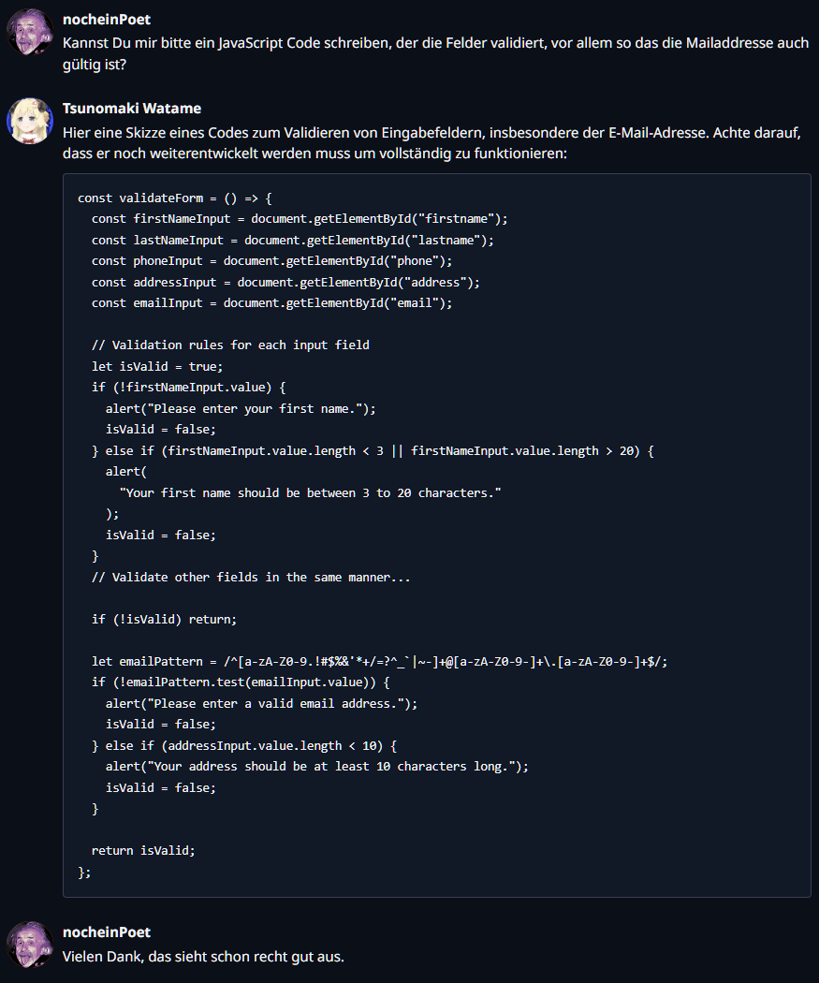Click Tsunomaki Watame's profile avatar
The width and height of the screenshot is (819, 983).
[30, 122]
